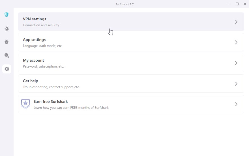Open the Alert siren icon in sidebar

pyautogui.click(x=7, y=28)
